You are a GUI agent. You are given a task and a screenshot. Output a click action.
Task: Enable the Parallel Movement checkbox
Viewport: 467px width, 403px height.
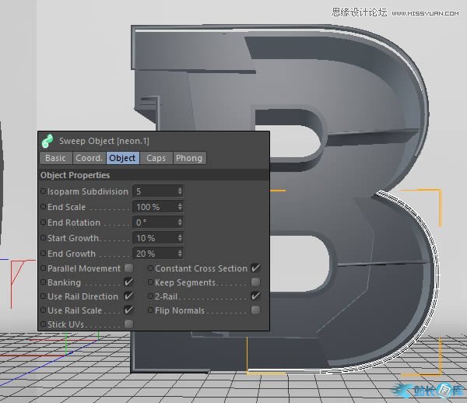point(129,268)
